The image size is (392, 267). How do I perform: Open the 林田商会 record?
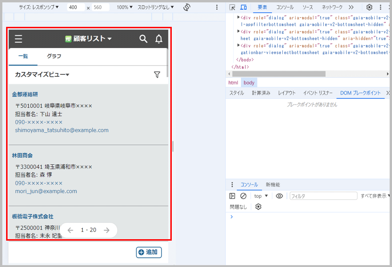tap(22, 155)
